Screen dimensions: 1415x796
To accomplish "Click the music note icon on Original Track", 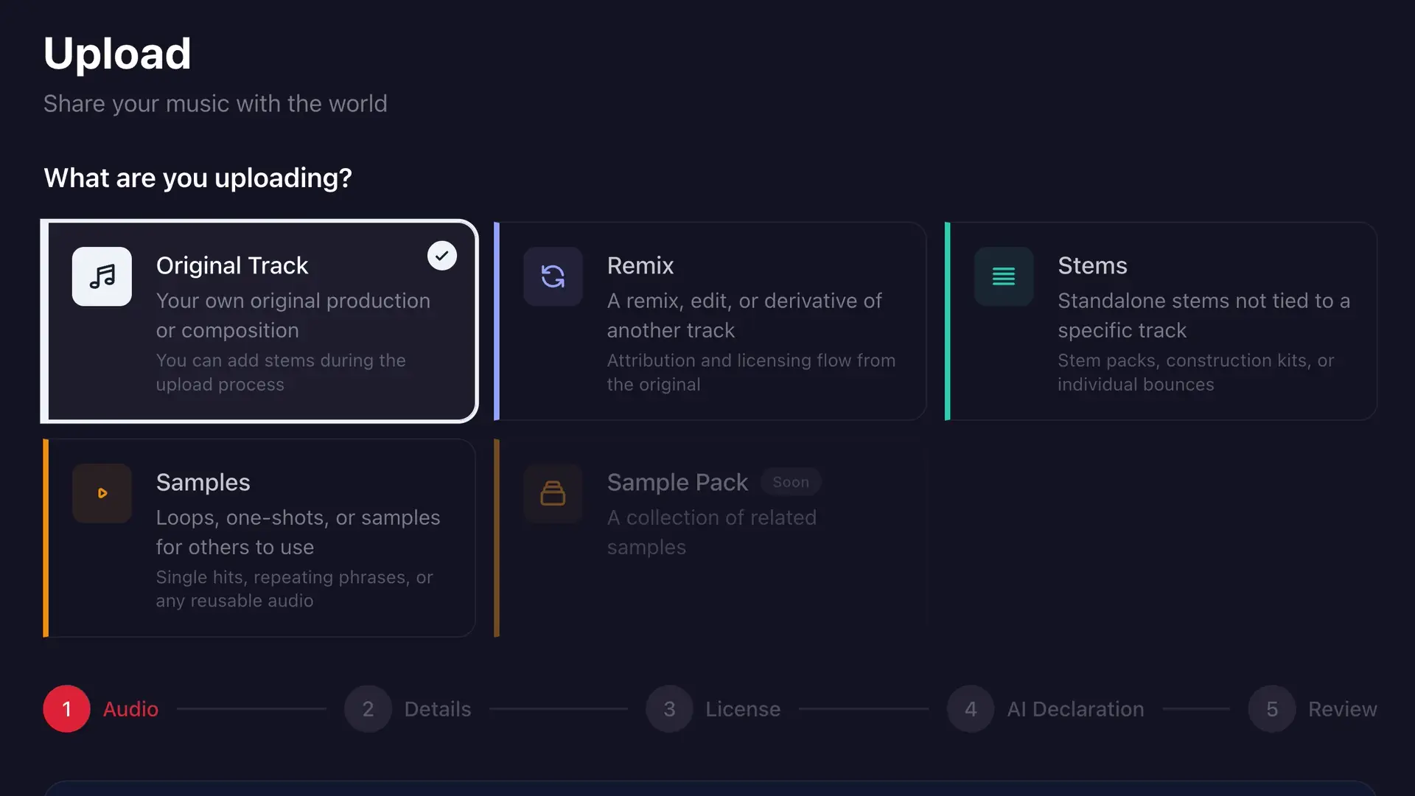I will tap(101, 276).
